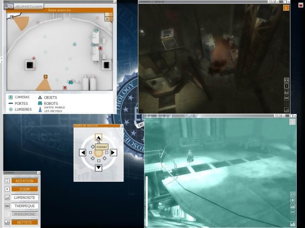Click ENTITE MOBILE LEA NICHOLS legend entry
The height and width of the screenshot is (228, 305).
[x=51, y=109]
